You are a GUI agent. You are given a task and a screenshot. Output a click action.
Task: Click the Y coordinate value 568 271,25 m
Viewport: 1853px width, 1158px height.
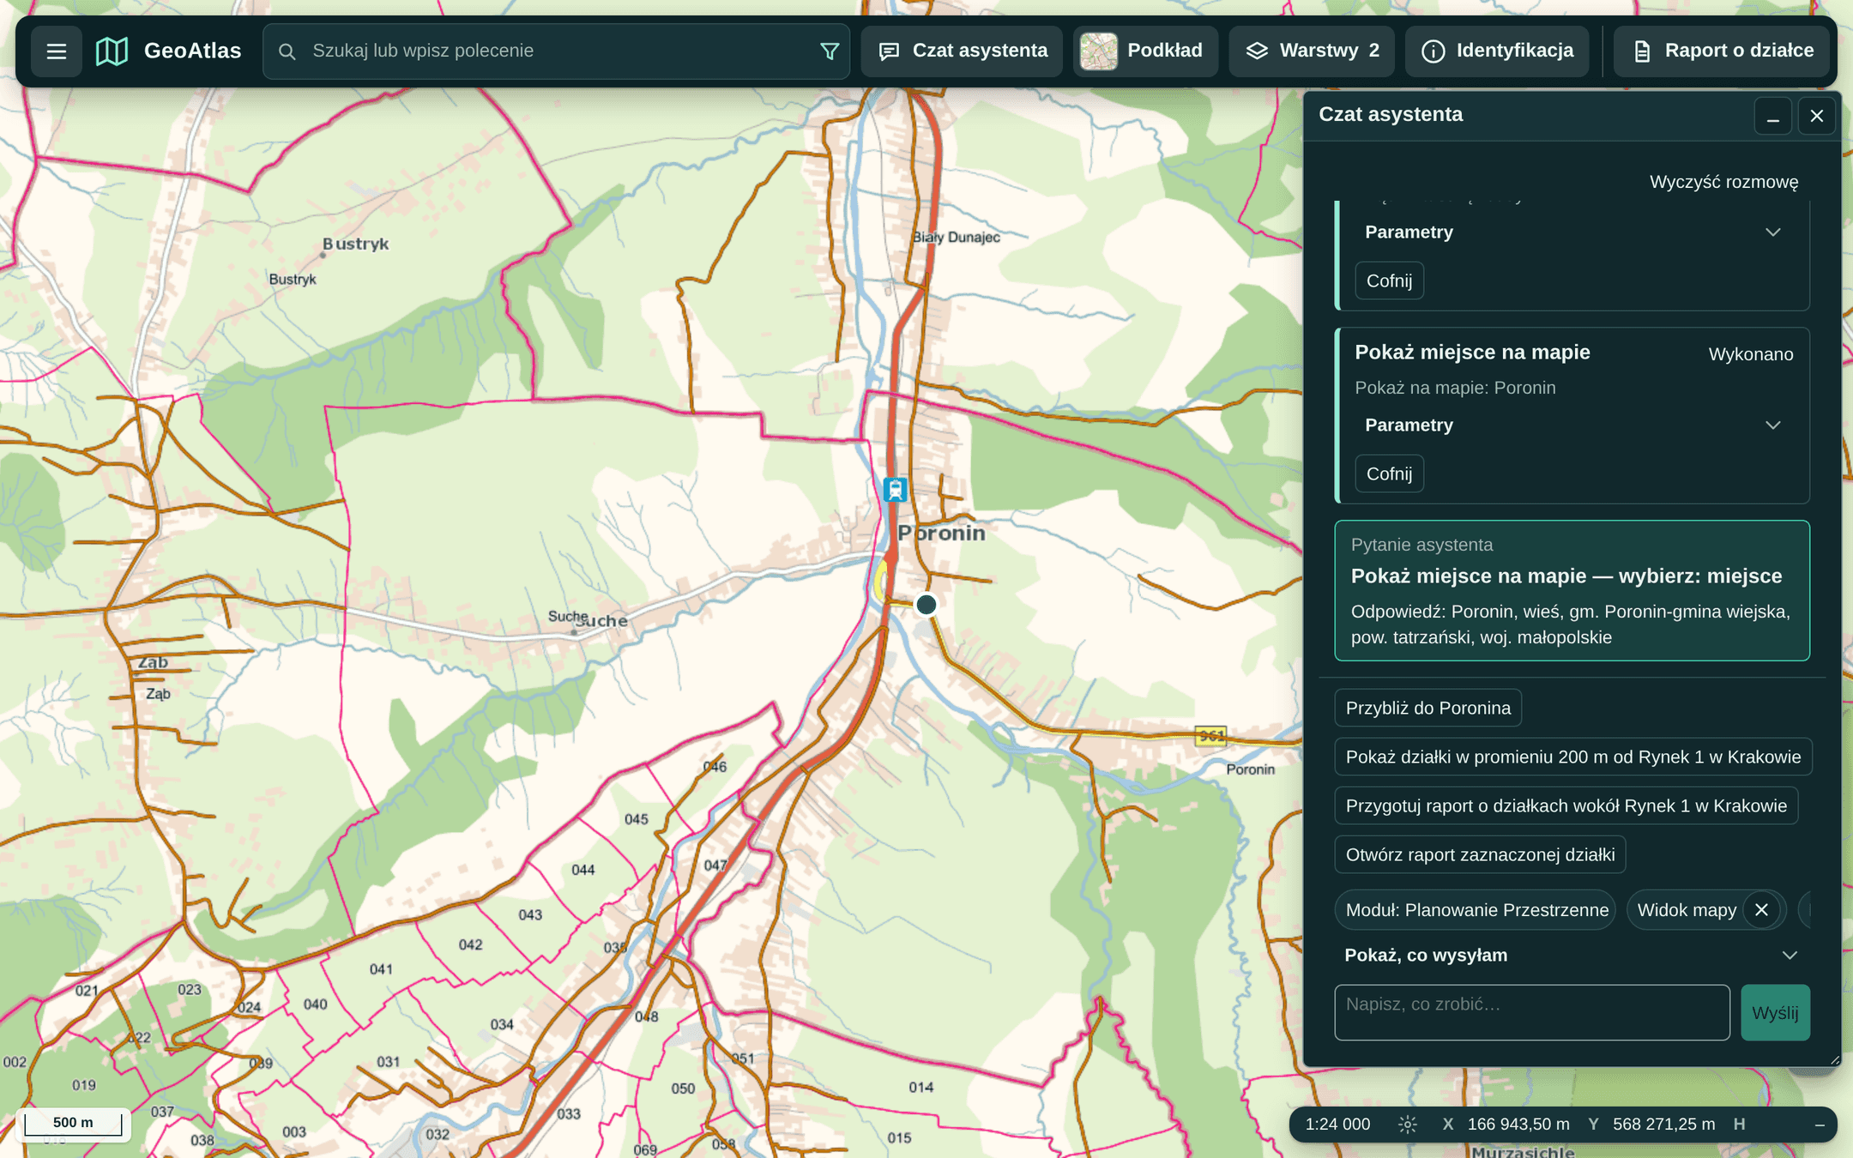pos(1663,1125)
